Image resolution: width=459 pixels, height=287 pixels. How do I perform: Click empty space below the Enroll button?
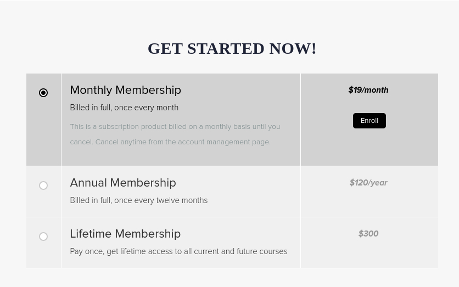coord(369,148)
